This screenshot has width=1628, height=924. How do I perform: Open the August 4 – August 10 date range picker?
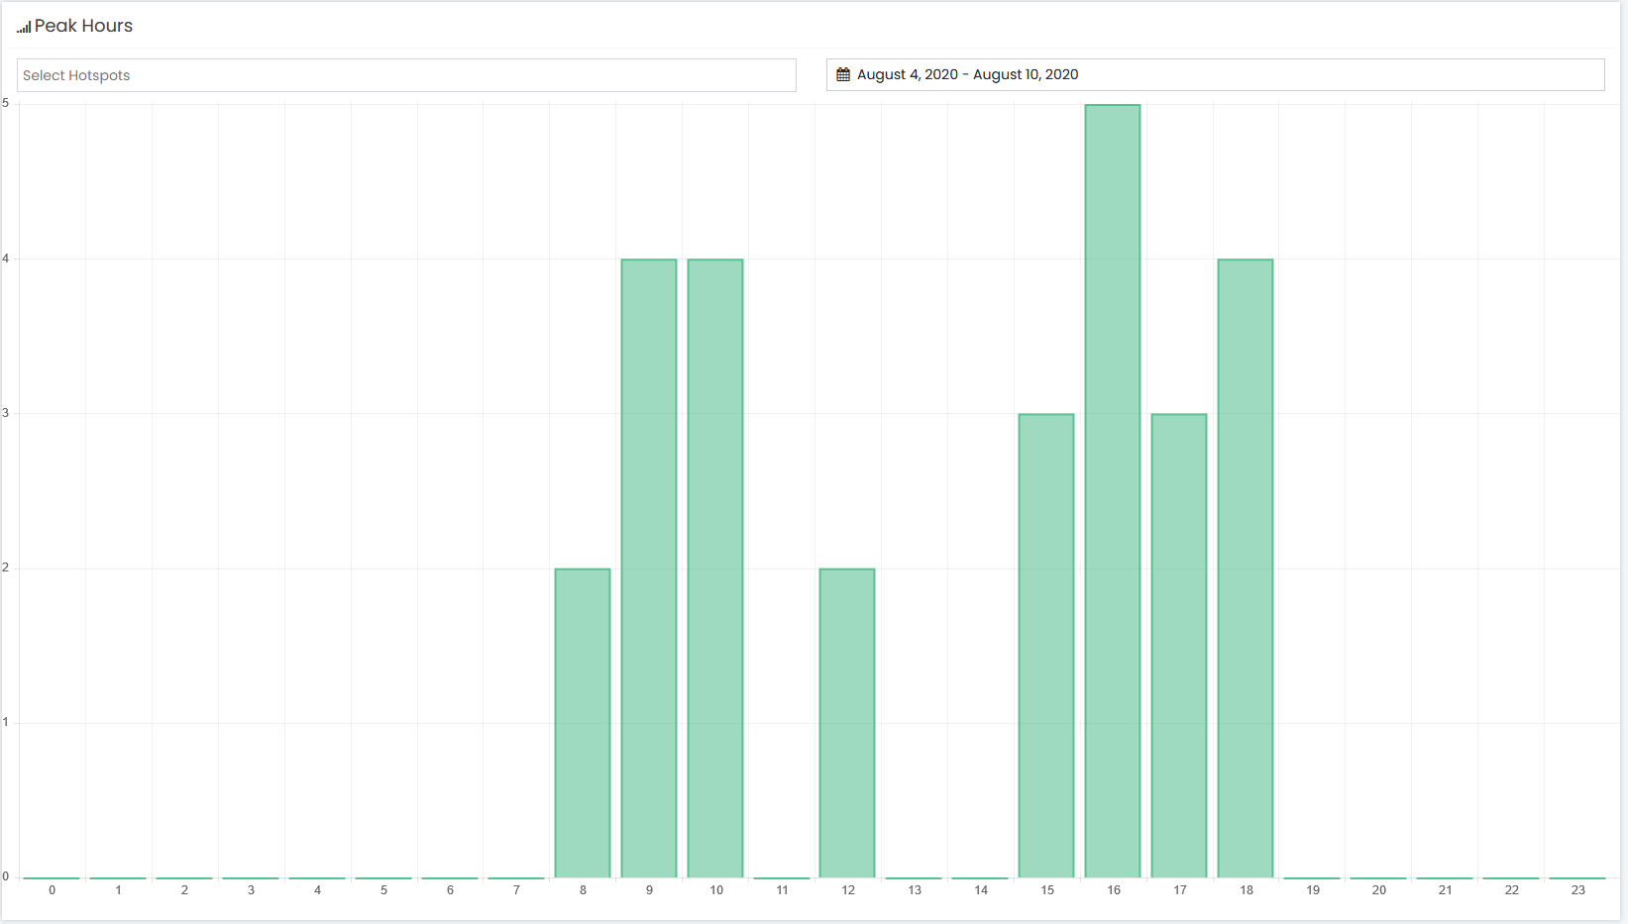point(1216,74)
